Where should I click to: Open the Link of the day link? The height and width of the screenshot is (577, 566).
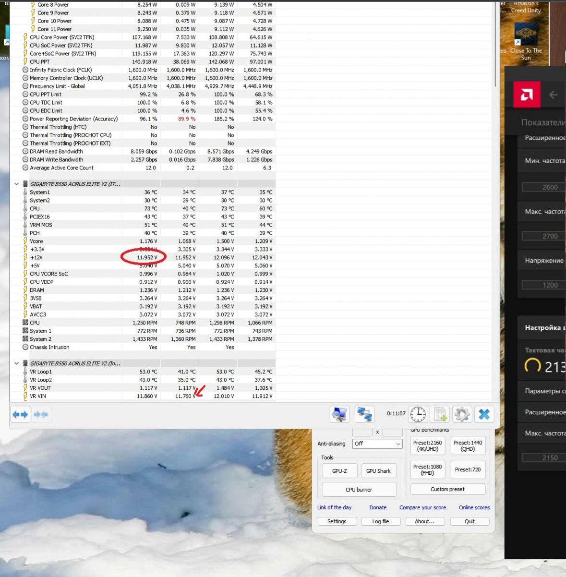pos(334,507)
